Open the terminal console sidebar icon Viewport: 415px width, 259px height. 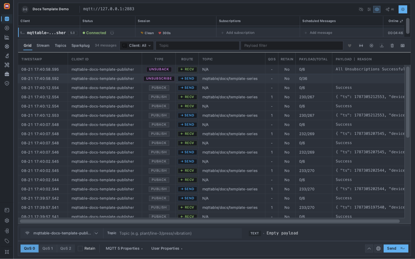pyautogui.click(x=7, y=210)
